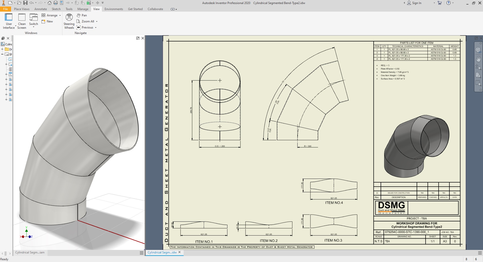
Task: Open the Previous view dropdown arrow
Action: click(x=96, y=27)
